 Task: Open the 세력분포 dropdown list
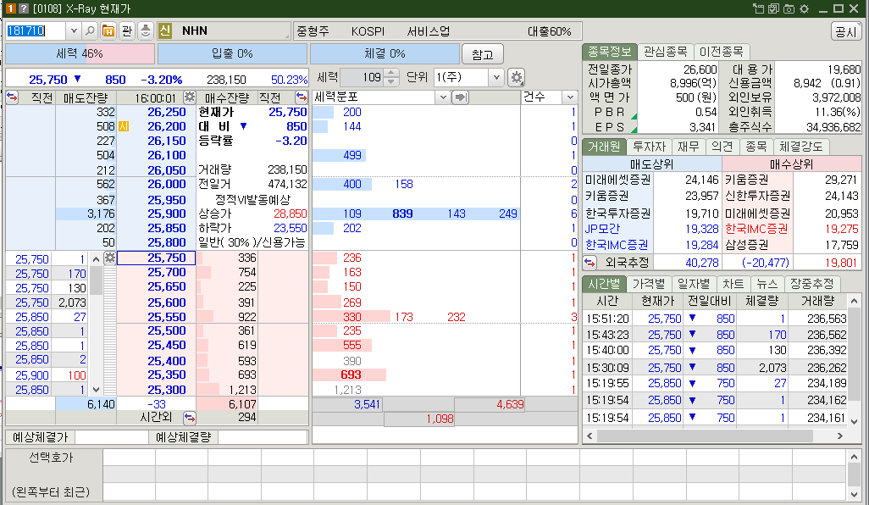click(x=443, y=96)
